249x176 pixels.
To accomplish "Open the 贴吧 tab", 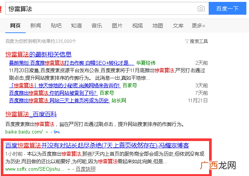I will [56, 26].
